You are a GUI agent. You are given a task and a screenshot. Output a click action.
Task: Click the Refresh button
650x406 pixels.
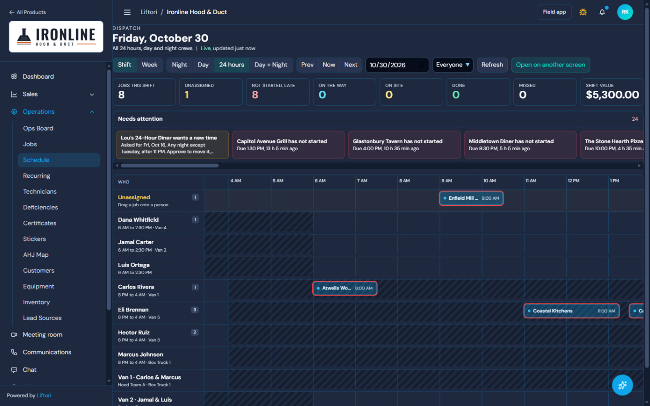click(x=492, y=65)
